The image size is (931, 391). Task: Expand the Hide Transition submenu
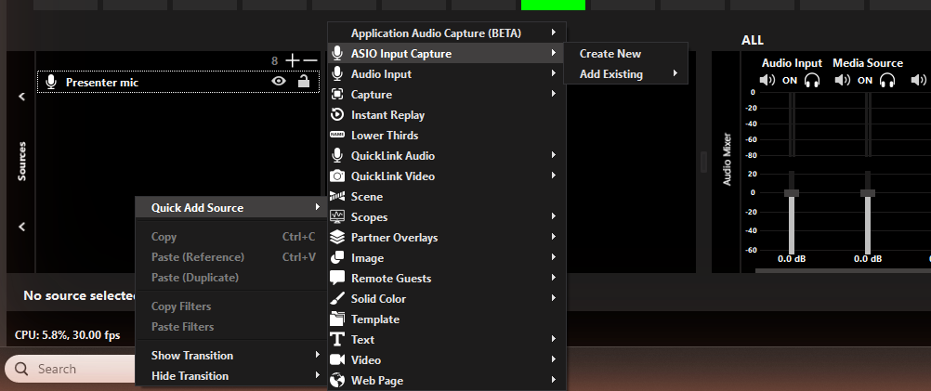318,375
